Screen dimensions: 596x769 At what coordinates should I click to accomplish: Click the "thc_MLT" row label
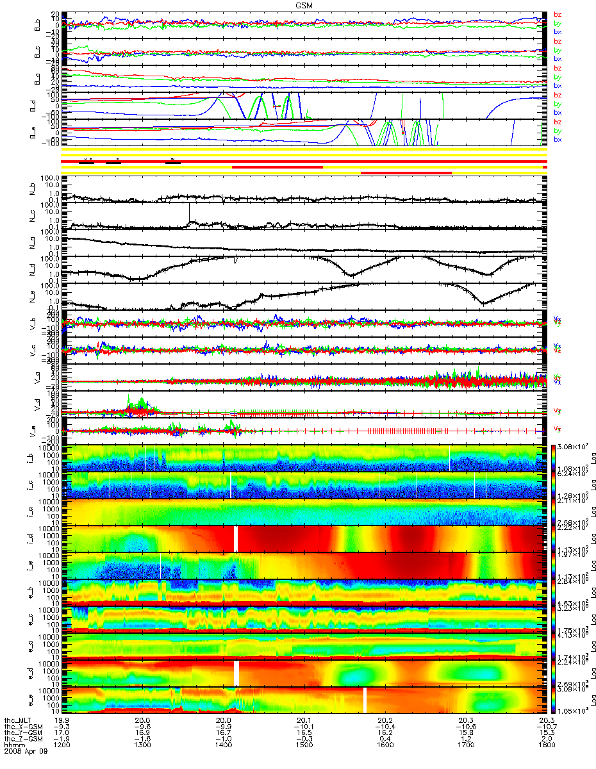(x=17, y=721)
